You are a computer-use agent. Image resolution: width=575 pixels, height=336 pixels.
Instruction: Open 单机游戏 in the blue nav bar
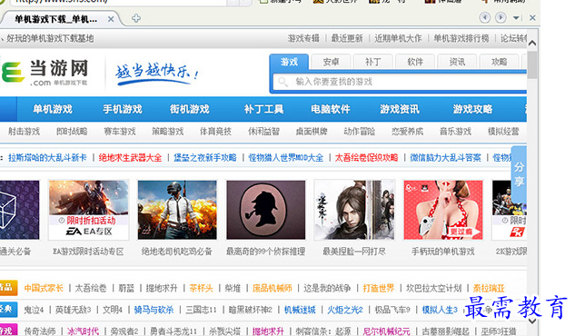click(x=53, y=109)
